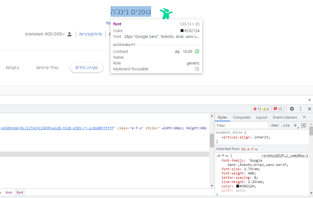Image resolution: width=313 pixels, height=198 pixels.
Task: Open stylesheet link rs=AAxzQIUP
Action: 285,156
